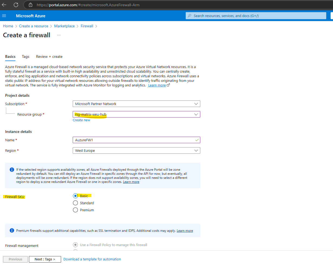Go to Home in the breadcrumb
333x265 pixels.
pos(8,26)
